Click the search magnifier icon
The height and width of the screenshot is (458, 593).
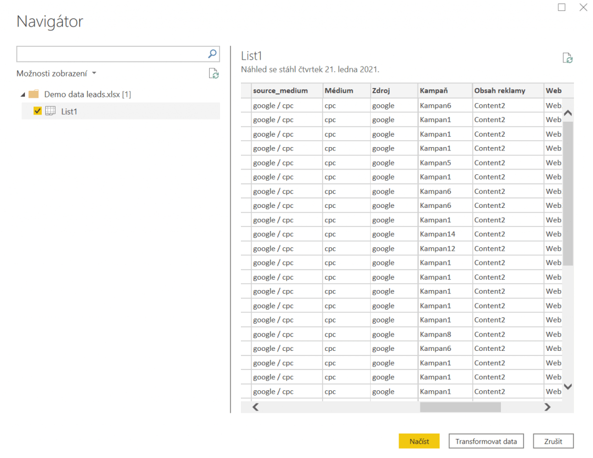pyautogui.click(x=213, y=54)
